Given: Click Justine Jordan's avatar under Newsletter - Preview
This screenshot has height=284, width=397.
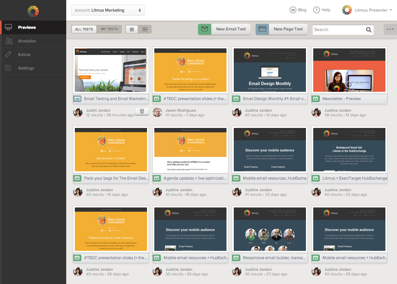Looking at the screenshot, I should [x=316, y=112].
